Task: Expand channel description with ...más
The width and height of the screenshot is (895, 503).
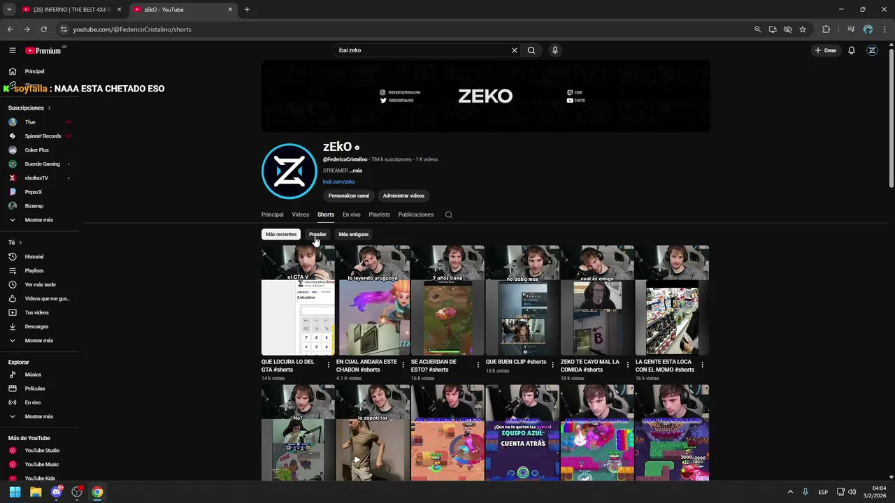Action: (x=356, y=170)
